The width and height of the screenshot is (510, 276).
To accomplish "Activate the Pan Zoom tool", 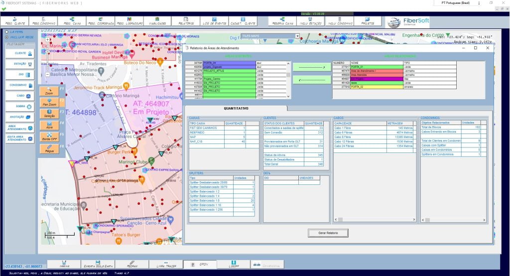I will point(49,102).
